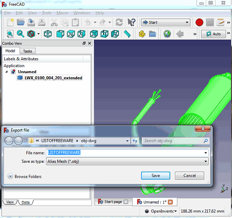Set the right view cube icon
232x218 pixels.
81,34
